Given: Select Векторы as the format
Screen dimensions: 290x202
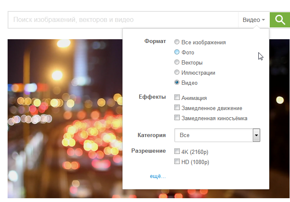Looking at the screenshot, I should coord(177,62).
